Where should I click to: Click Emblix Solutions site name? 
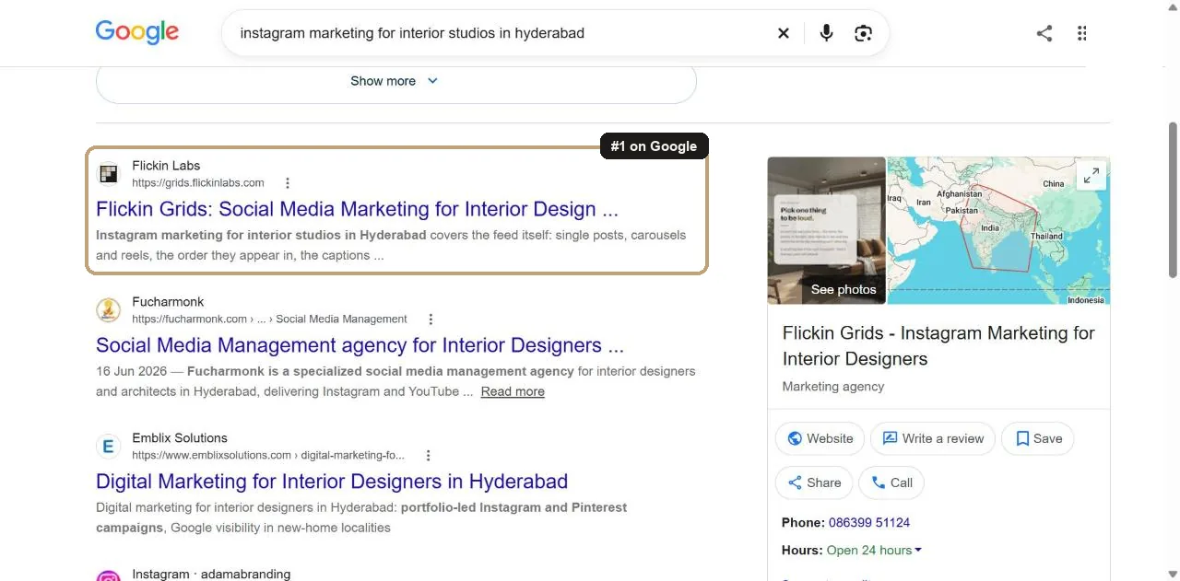pos(180,438)
